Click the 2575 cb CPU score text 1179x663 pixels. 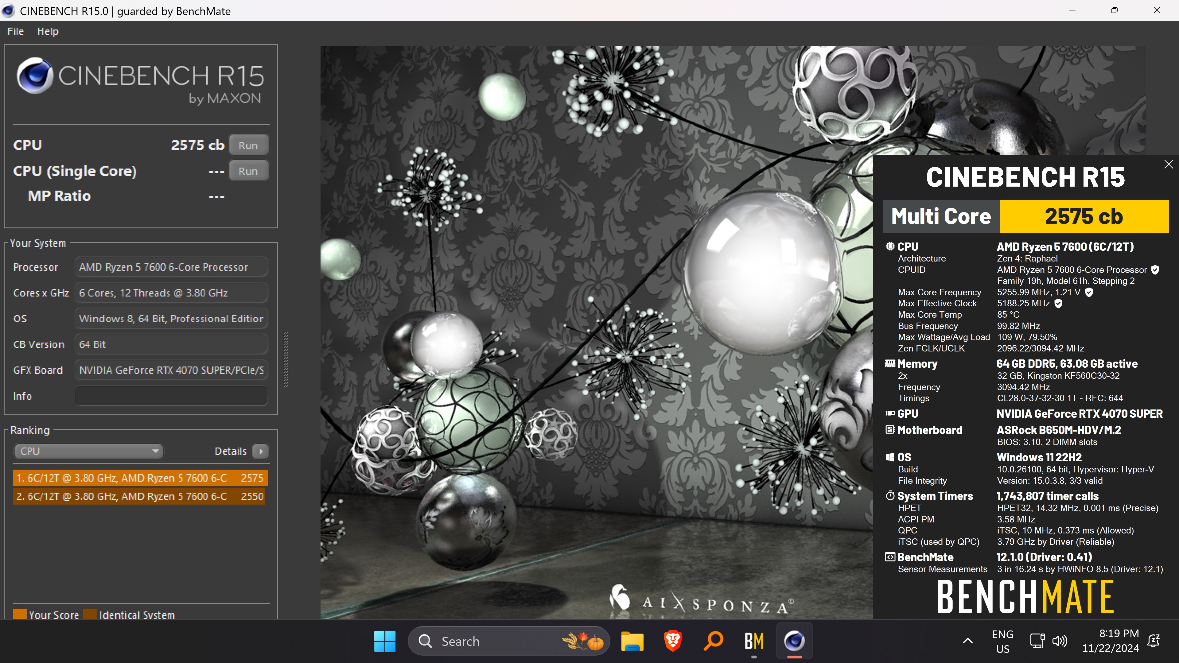point(198,145)
